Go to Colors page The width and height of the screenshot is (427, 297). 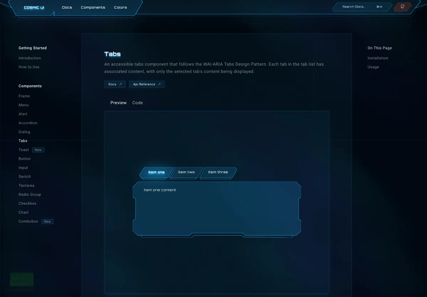120,7
